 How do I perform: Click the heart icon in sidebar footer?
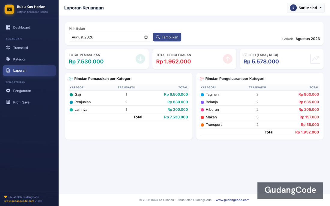pyautogui.click(x=5, y=197)
